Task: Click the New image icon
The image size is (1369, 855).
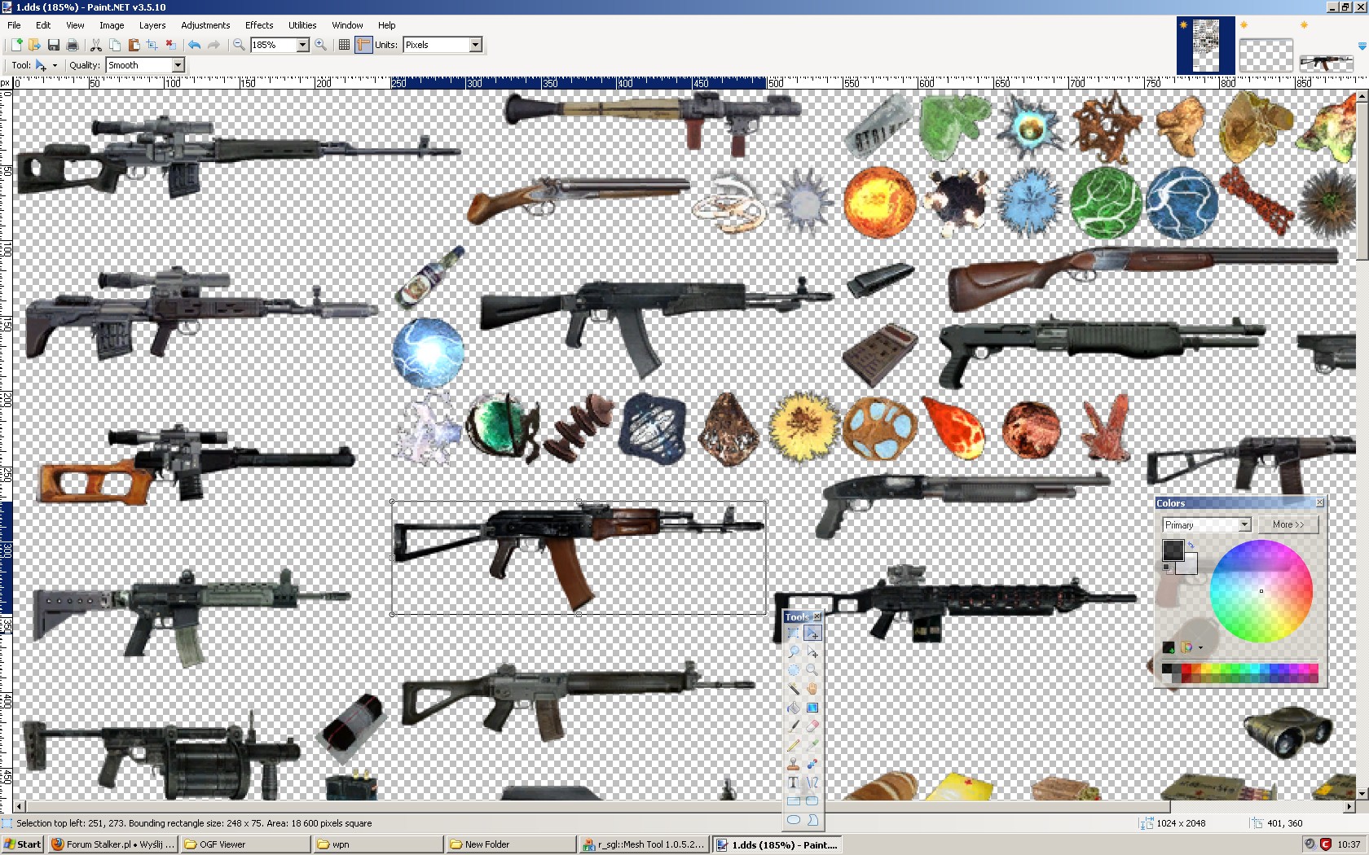Action: 15,45
